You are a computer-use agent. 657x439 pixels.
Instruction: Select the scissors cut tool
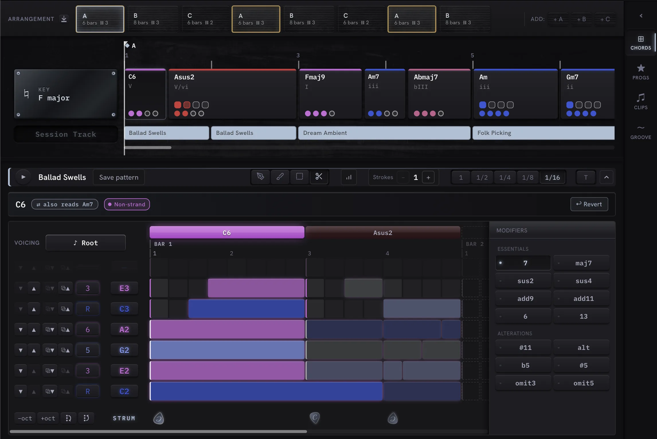319,177
